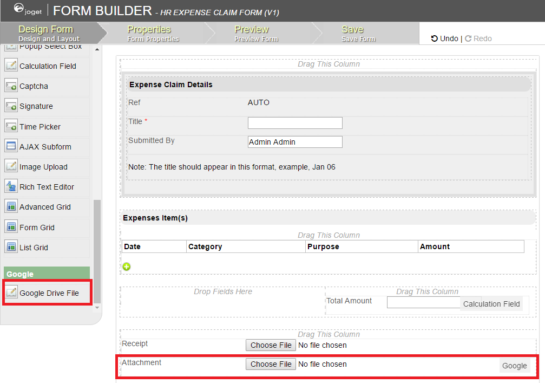This screenshot has width=545, height=383.
Task: Choose a file for Attachment
Action: (271, 364)
